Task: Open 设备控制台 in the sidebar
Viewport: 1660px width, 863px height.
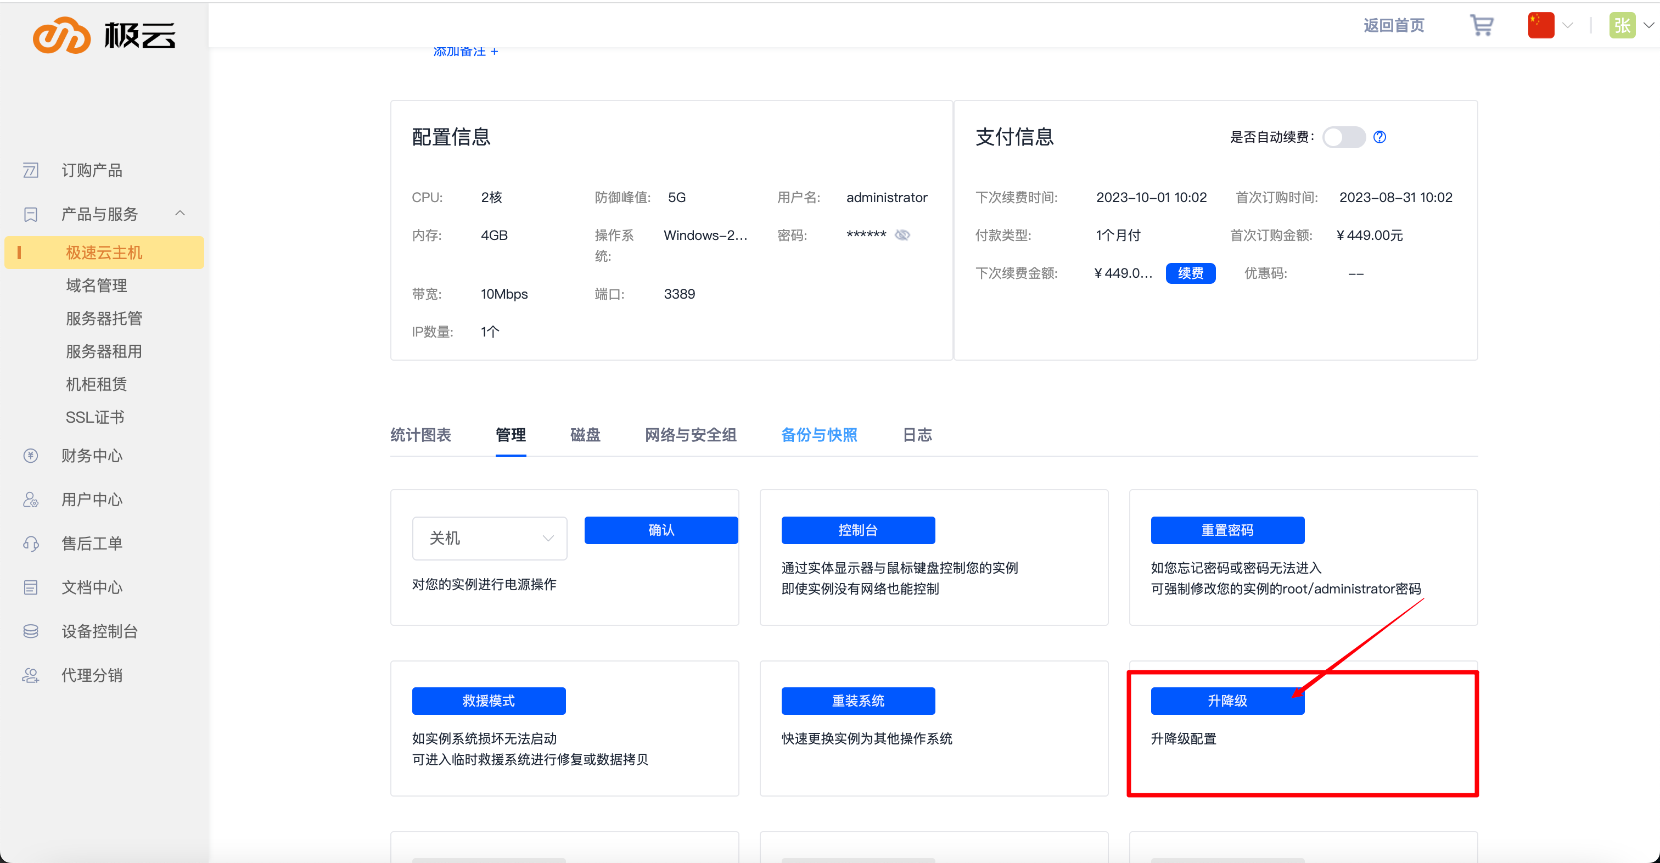Action: pyautogui.click(x=99, y=631)
